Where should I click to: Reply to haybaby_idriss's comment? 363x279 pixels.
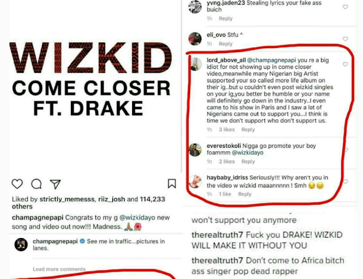pyautogui.click(x=244, y=194)
